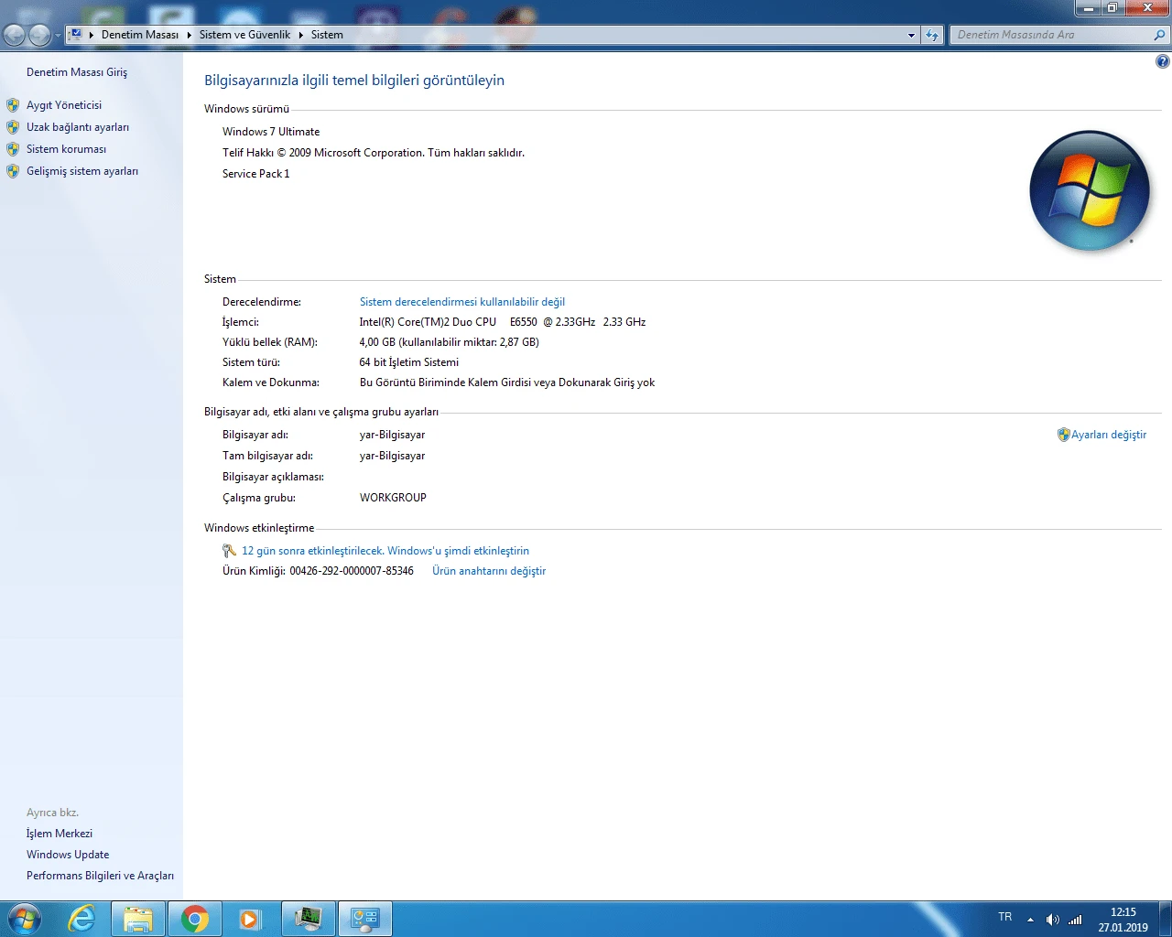Select the Windows 7 Ultimate text
1172x937 pixels.
[x=271, y=132]
